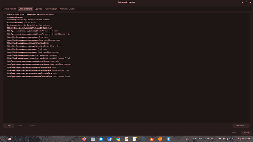Viewport: 253px width, 142px height.
Task: Switch to the Zorin Software tab
Action: (10, 9)
